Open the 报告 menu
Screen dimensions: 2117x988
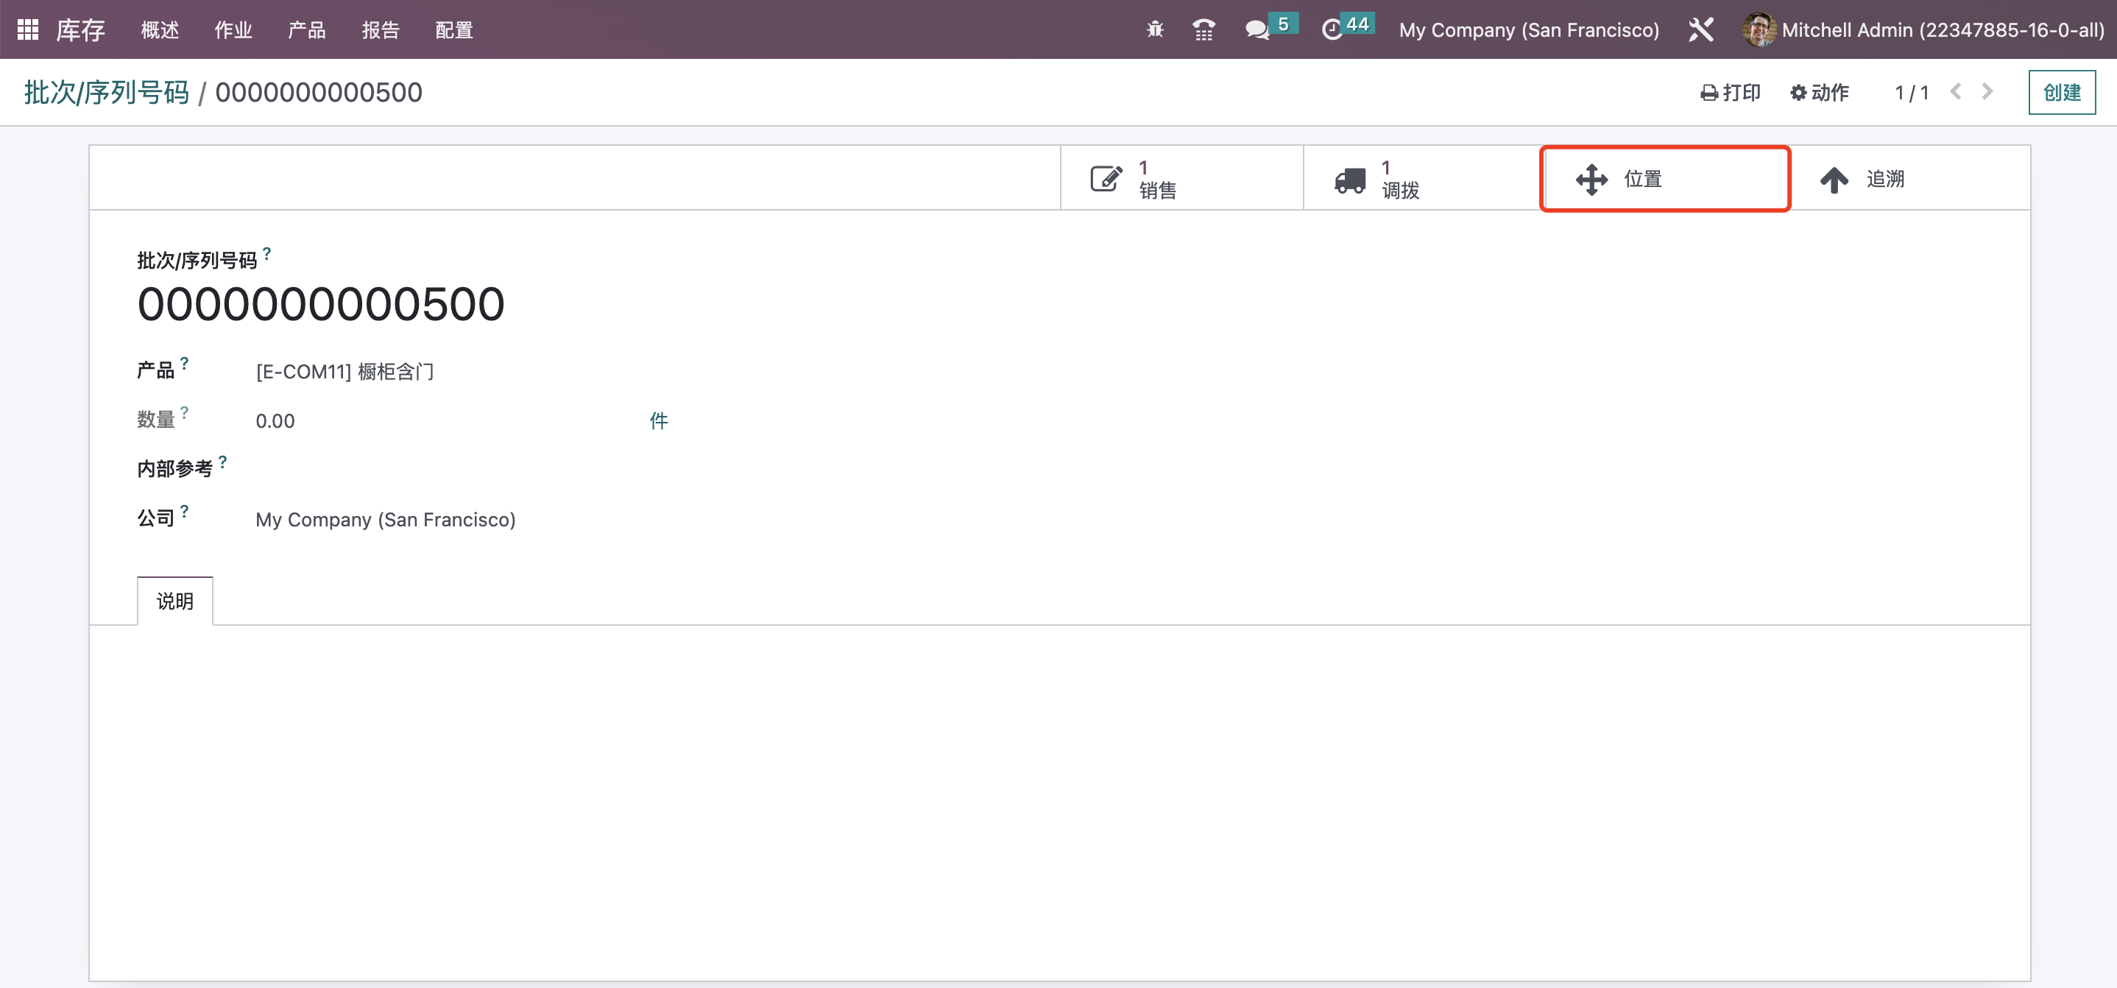[381, 29]
